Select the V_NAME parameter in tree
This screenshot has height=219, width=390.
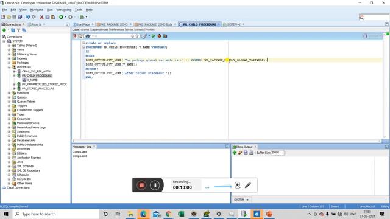click(32, 80)
